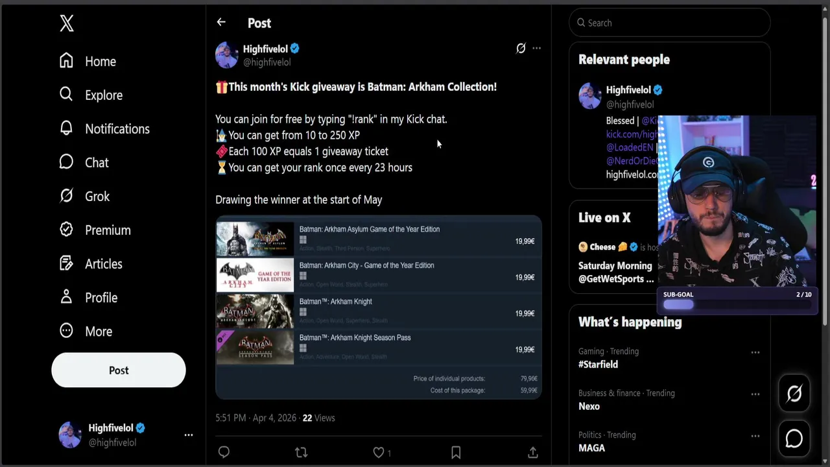Bookmark the post with the bookmark icon

click(x=456, y=452)
